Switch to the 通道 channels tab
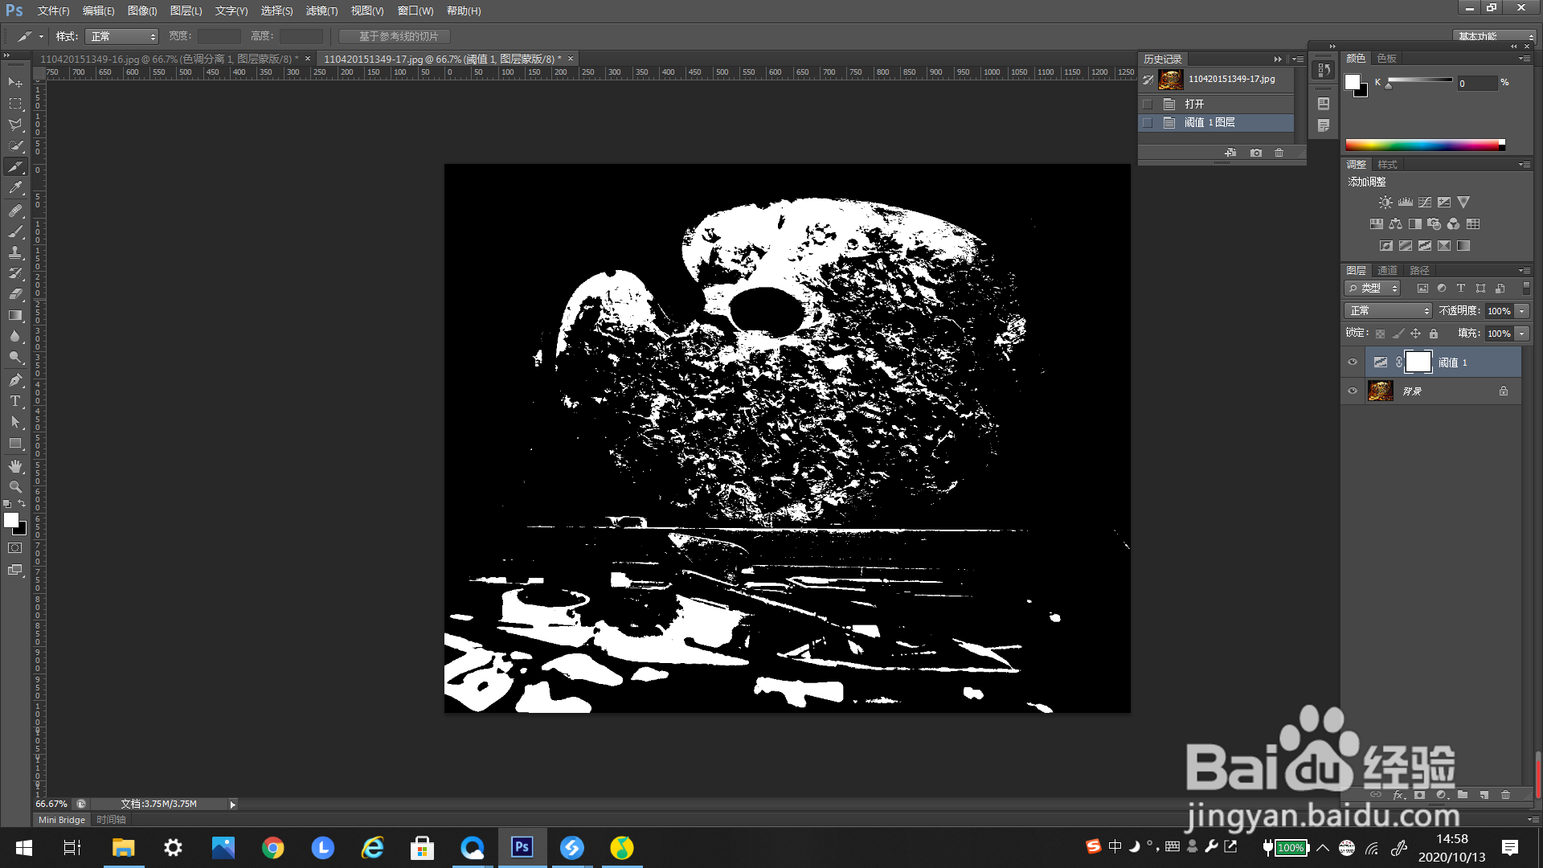The width and height of the screenshot is (1543, 868). pos(1387,270)
